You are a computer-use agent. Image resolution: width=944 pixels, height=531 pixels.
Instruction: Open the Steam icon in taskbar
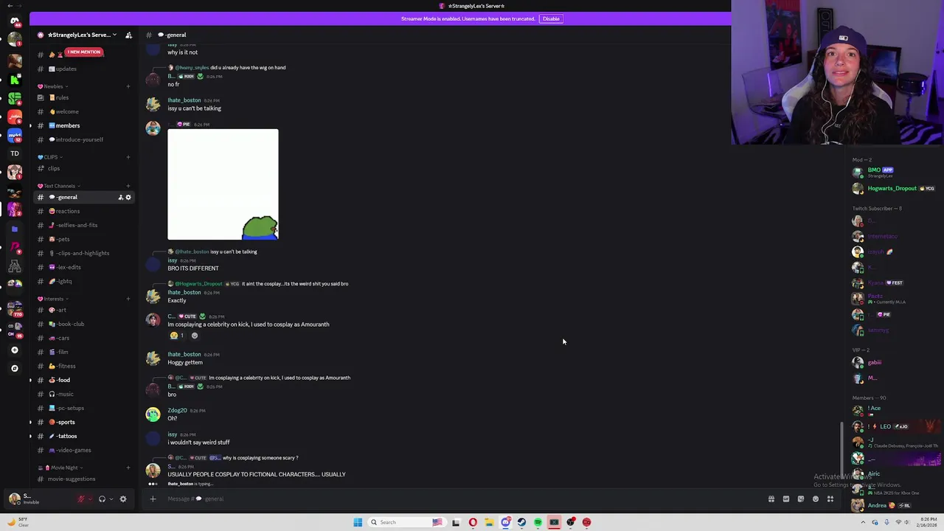pyautogui.click(x=521, y=522)
